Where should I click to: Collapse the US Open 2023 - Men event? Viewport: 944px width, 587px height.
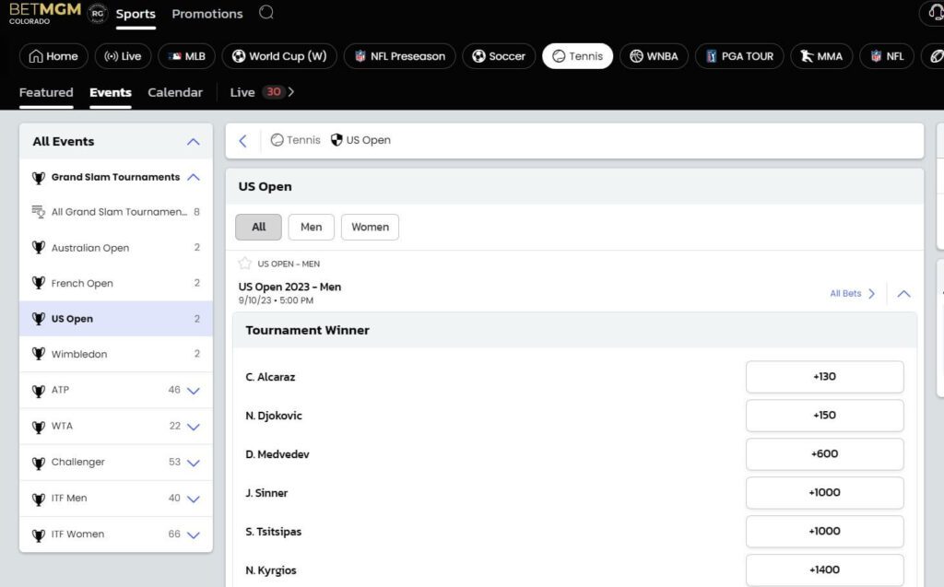(903, 294)
